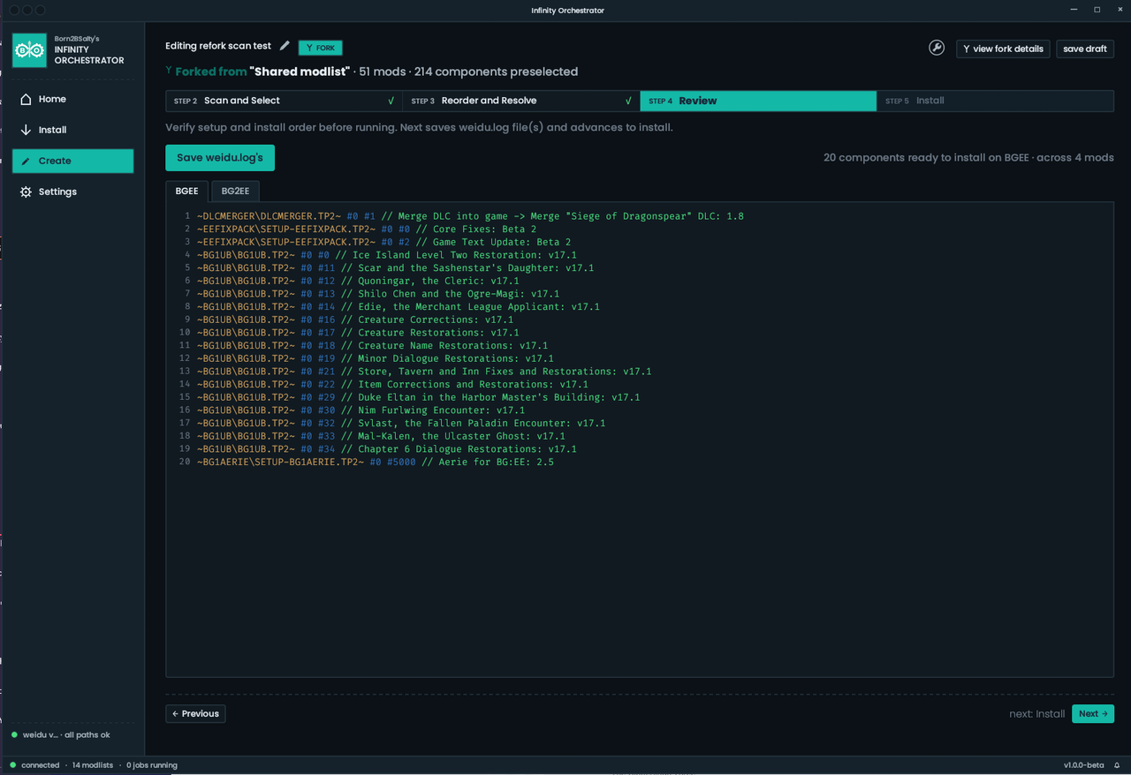Click the notification bell in status bar

pyautogui.click(x=1117, y=765)
